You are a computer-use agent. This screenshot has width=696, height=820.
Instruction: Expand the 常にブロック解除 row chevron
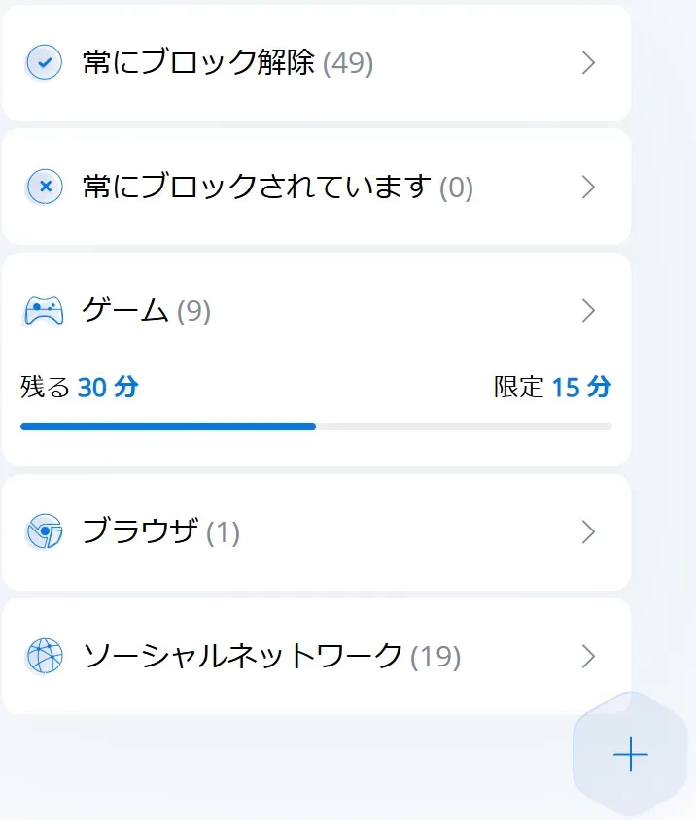tap(587, 63)
